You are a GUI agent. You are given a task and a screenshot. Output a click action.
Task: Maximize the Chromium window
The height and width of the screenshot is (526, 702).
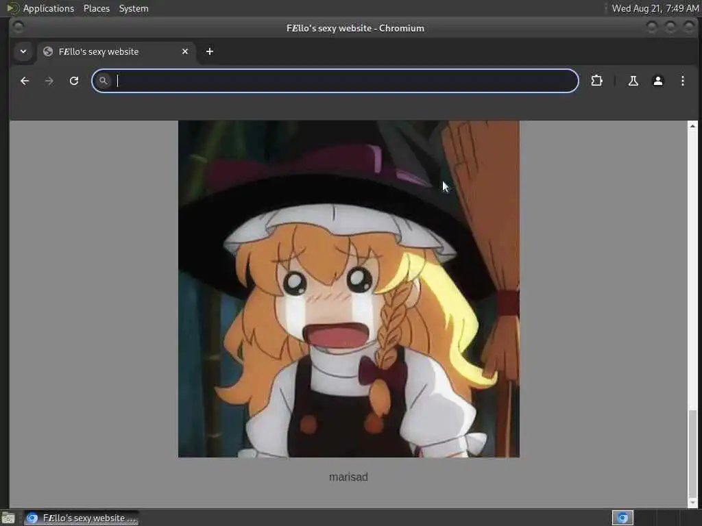tap(670, 27)
